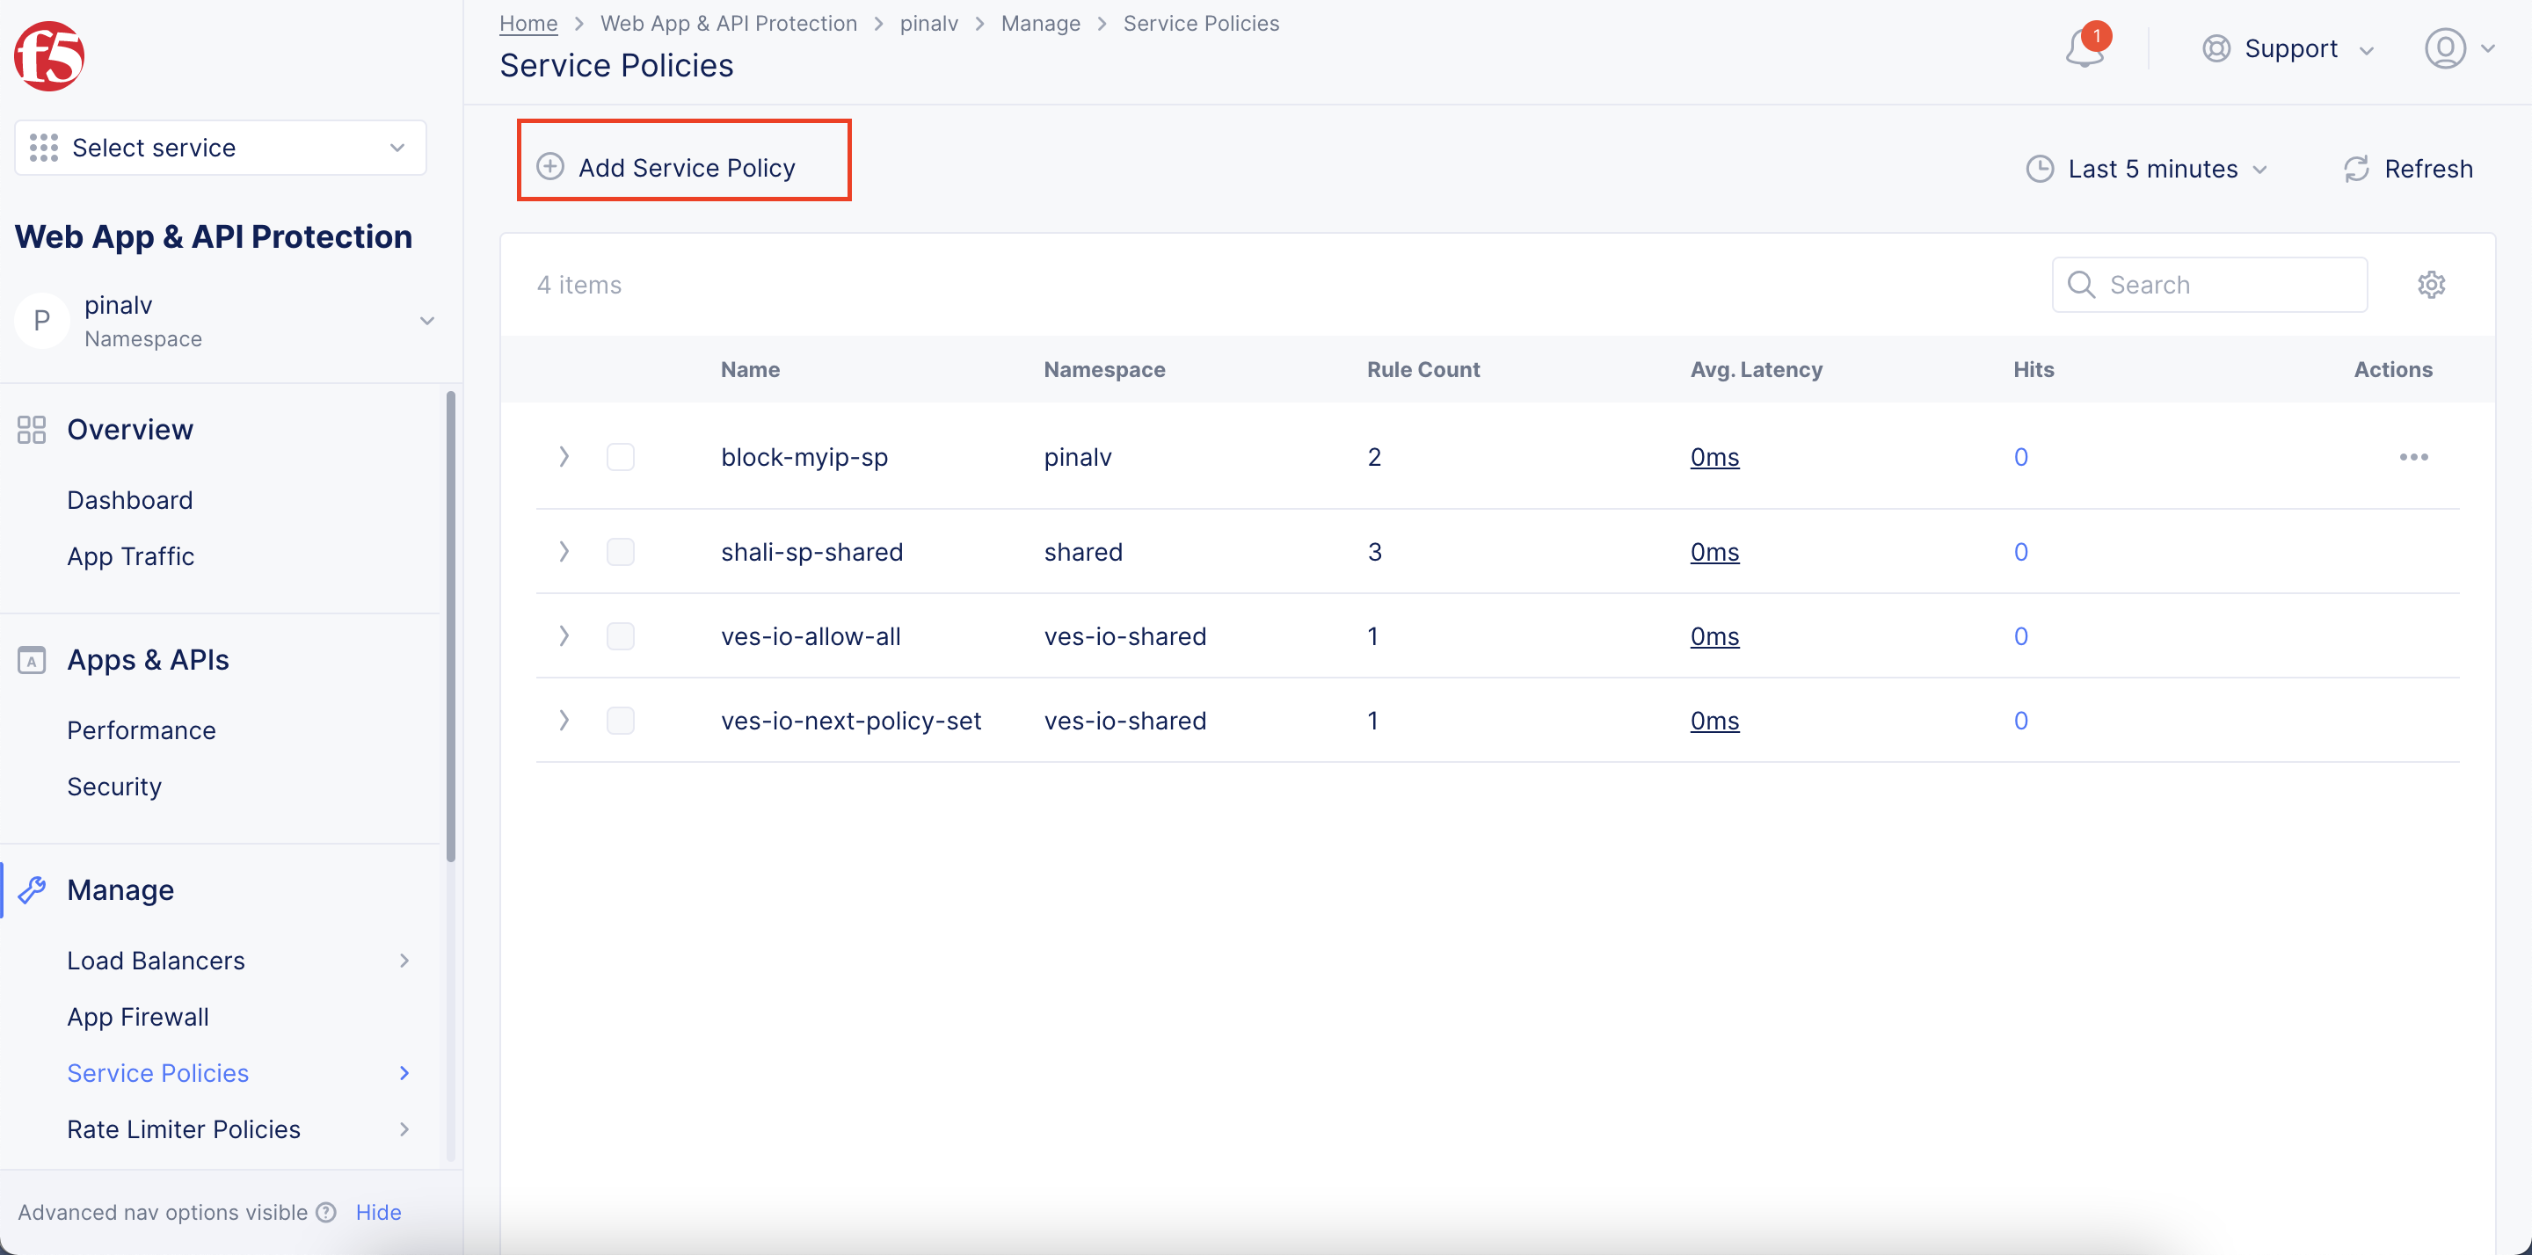
Task: Open the Manage wrench section icon
Action: pyautogui.click(x=33, y=889)
